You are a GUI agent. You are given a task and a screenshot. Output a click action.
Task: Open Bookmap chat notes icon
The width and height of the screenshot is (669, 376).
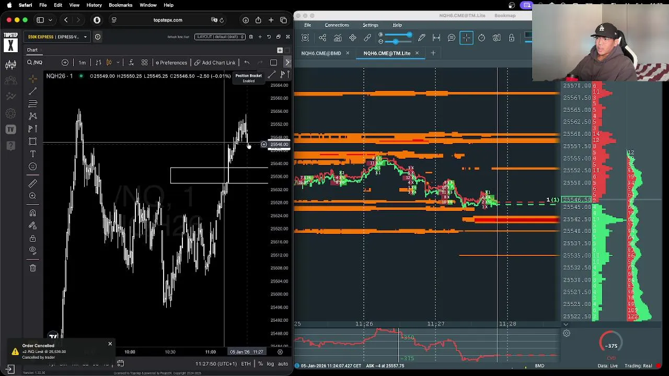coord(452,38)
